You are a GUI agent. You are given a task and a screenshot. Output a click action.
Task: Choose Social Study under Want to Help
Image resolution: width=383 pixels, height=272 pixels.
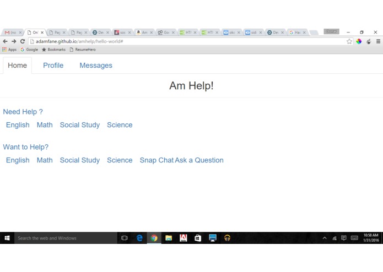click(x=80, y=160)
